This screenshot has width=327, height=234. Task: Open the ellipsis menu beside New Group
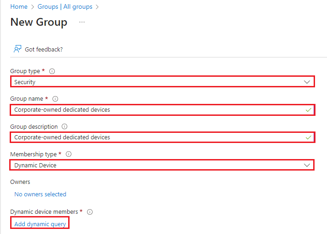82,22
